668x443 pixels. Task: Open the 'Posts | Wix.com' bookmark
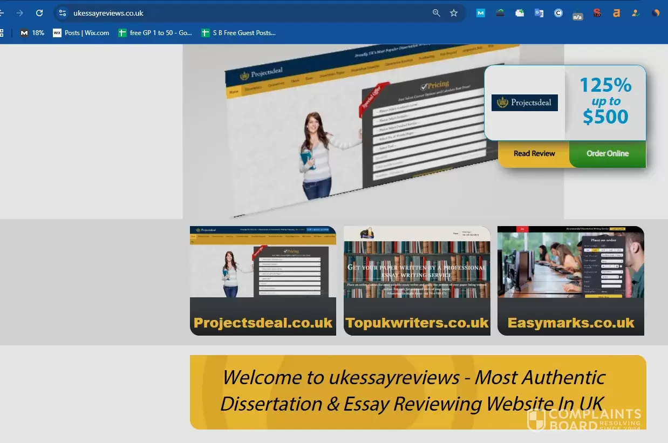pyautogui.click(x=81, y=33)
